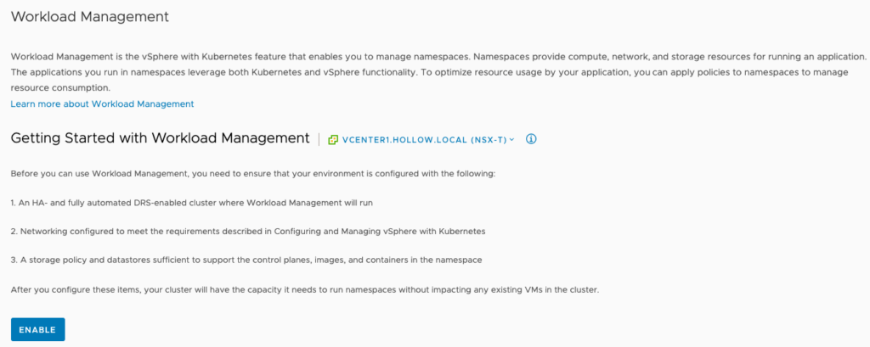Click the Getting Started with Workload Management heading

point(160,137)
